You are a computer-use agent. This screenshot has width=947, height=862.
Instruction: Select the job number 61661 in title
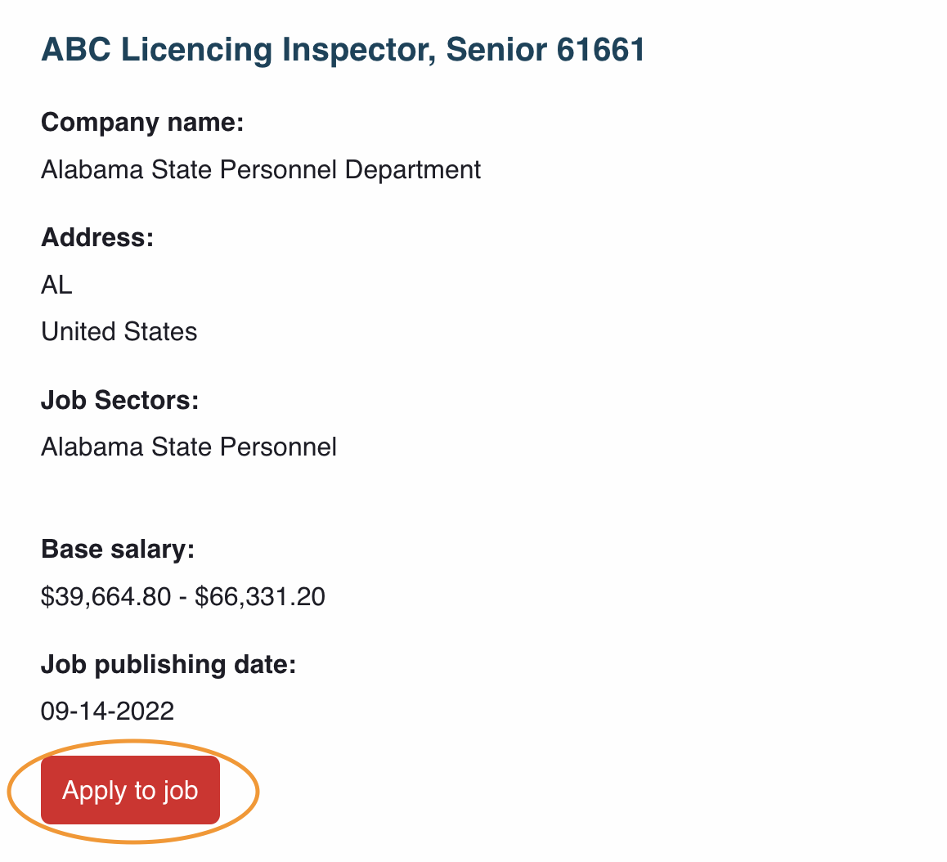(600, 50)
